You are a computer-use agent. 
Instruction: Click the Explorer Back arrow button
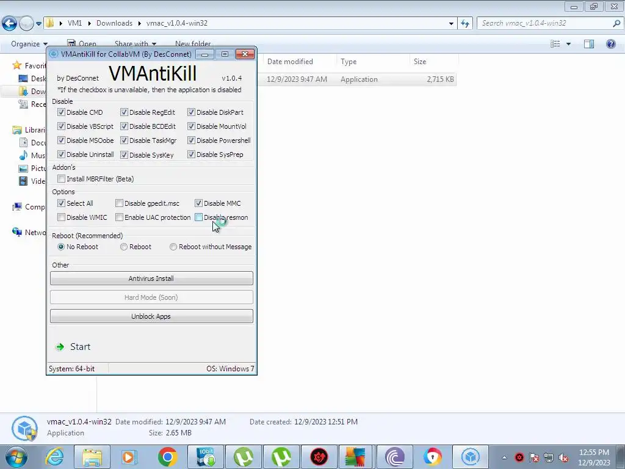10,24
